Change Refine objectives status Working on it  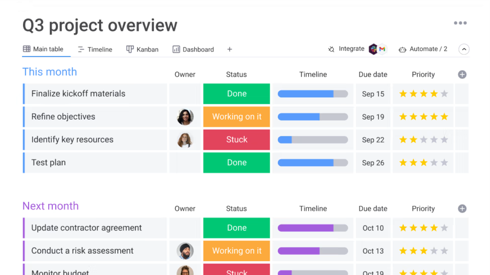237,117
